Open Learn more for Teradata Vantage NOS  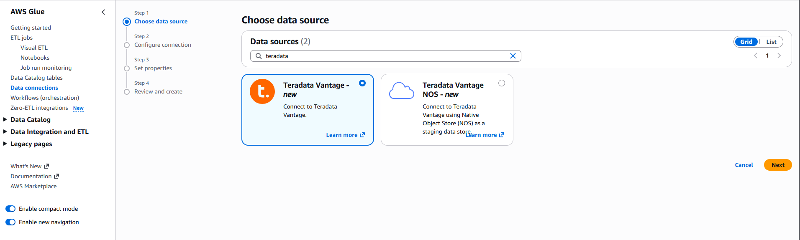pyautogui.click(x=485, y=135)
